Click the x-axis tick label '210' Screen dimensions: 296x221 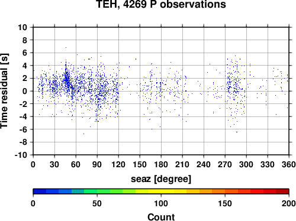[182, 164]
